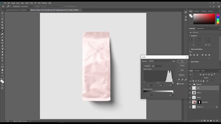Select the Rectangular Marquee tool
Screen dimensions: 221x124
click(x=2, y=16)
